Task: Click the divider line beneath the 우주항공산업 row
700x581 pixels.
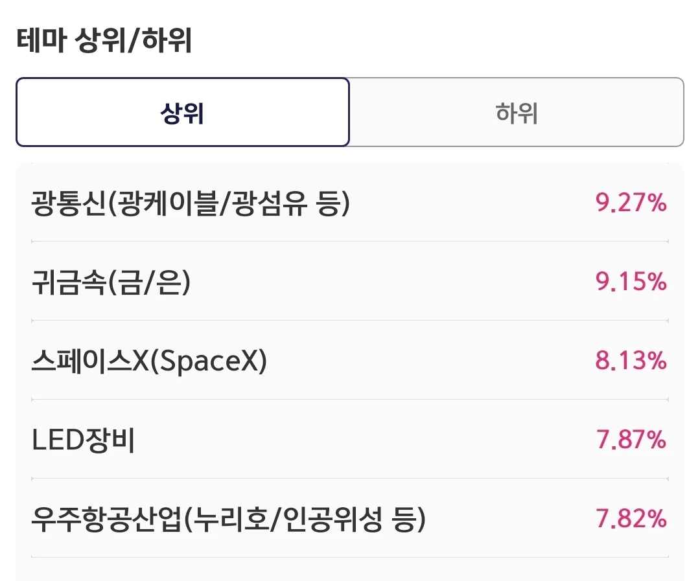Action: 350,557
